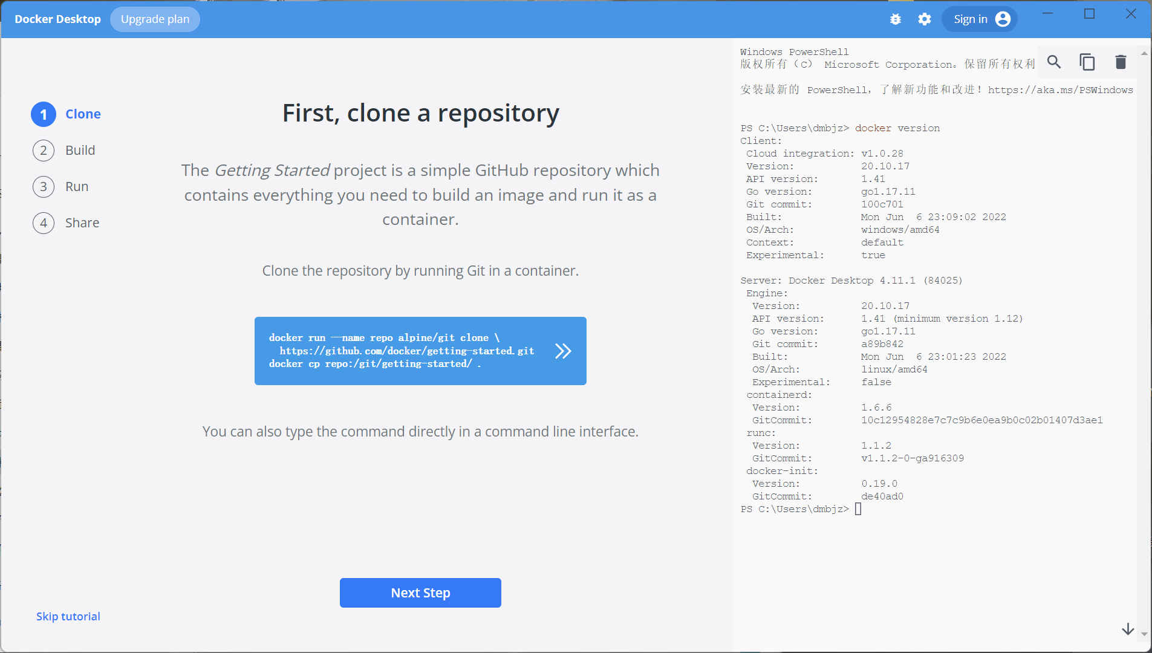The width and height of the screenshot is (1152, 653).
Task: Clear terminal with trash icon
Action: tap(1121, 62)
